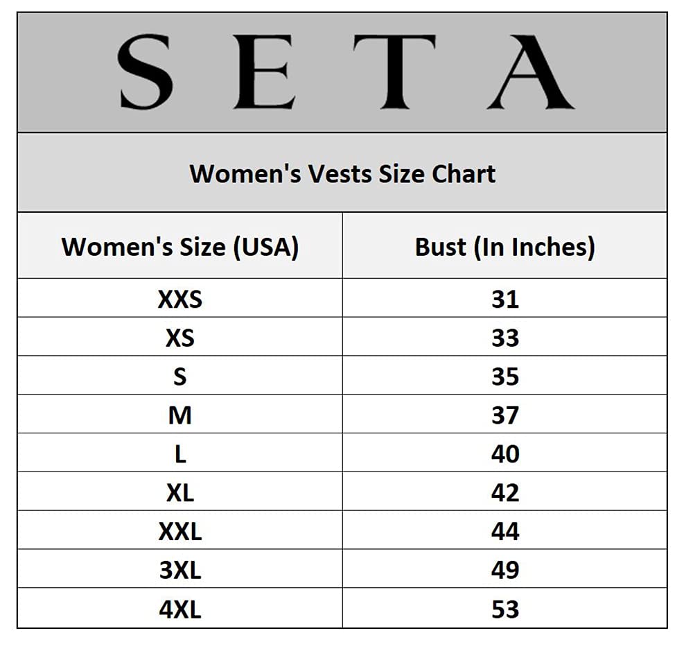The image size is (693, 649).
Task: Select the S size cell
Action: tap(179, 377)
